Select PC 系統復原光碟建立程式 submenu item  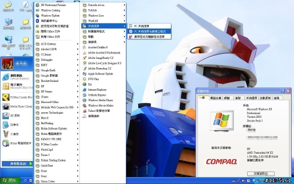point(149,31)
